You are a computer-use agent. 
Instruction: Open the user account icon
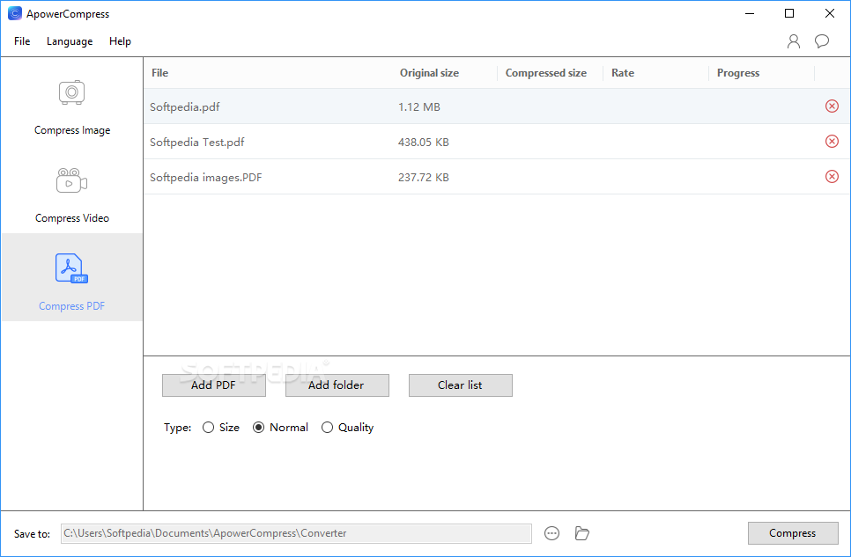point(794,41)
